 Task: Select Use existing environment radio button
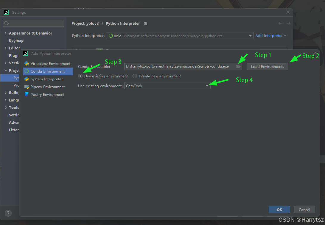(x=80, y=76)
